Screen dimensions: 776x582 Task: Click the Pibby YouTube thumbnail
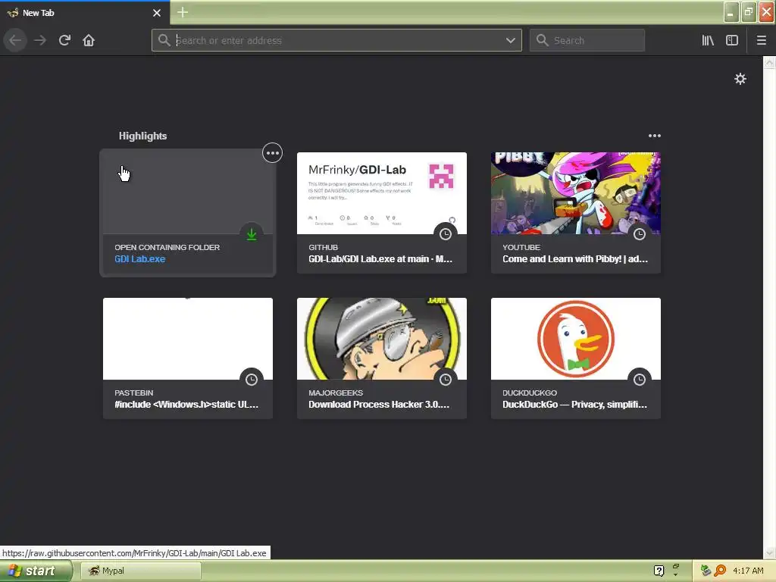(576, 193)
